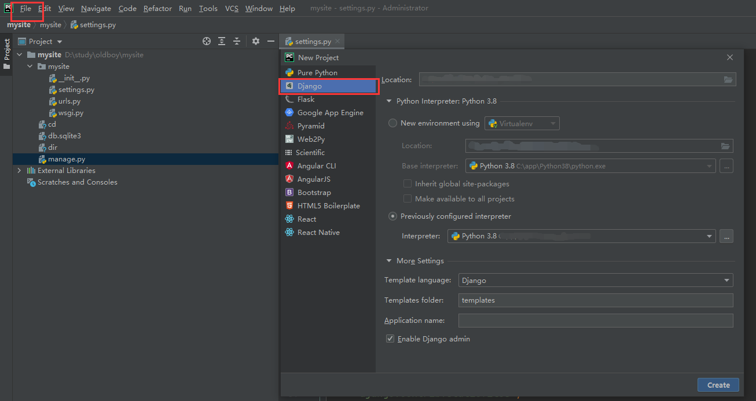The height and width of the screenshot is (401, 756).
Task: Browse for virtualenv Location folder icon
Action: [725, 146]
